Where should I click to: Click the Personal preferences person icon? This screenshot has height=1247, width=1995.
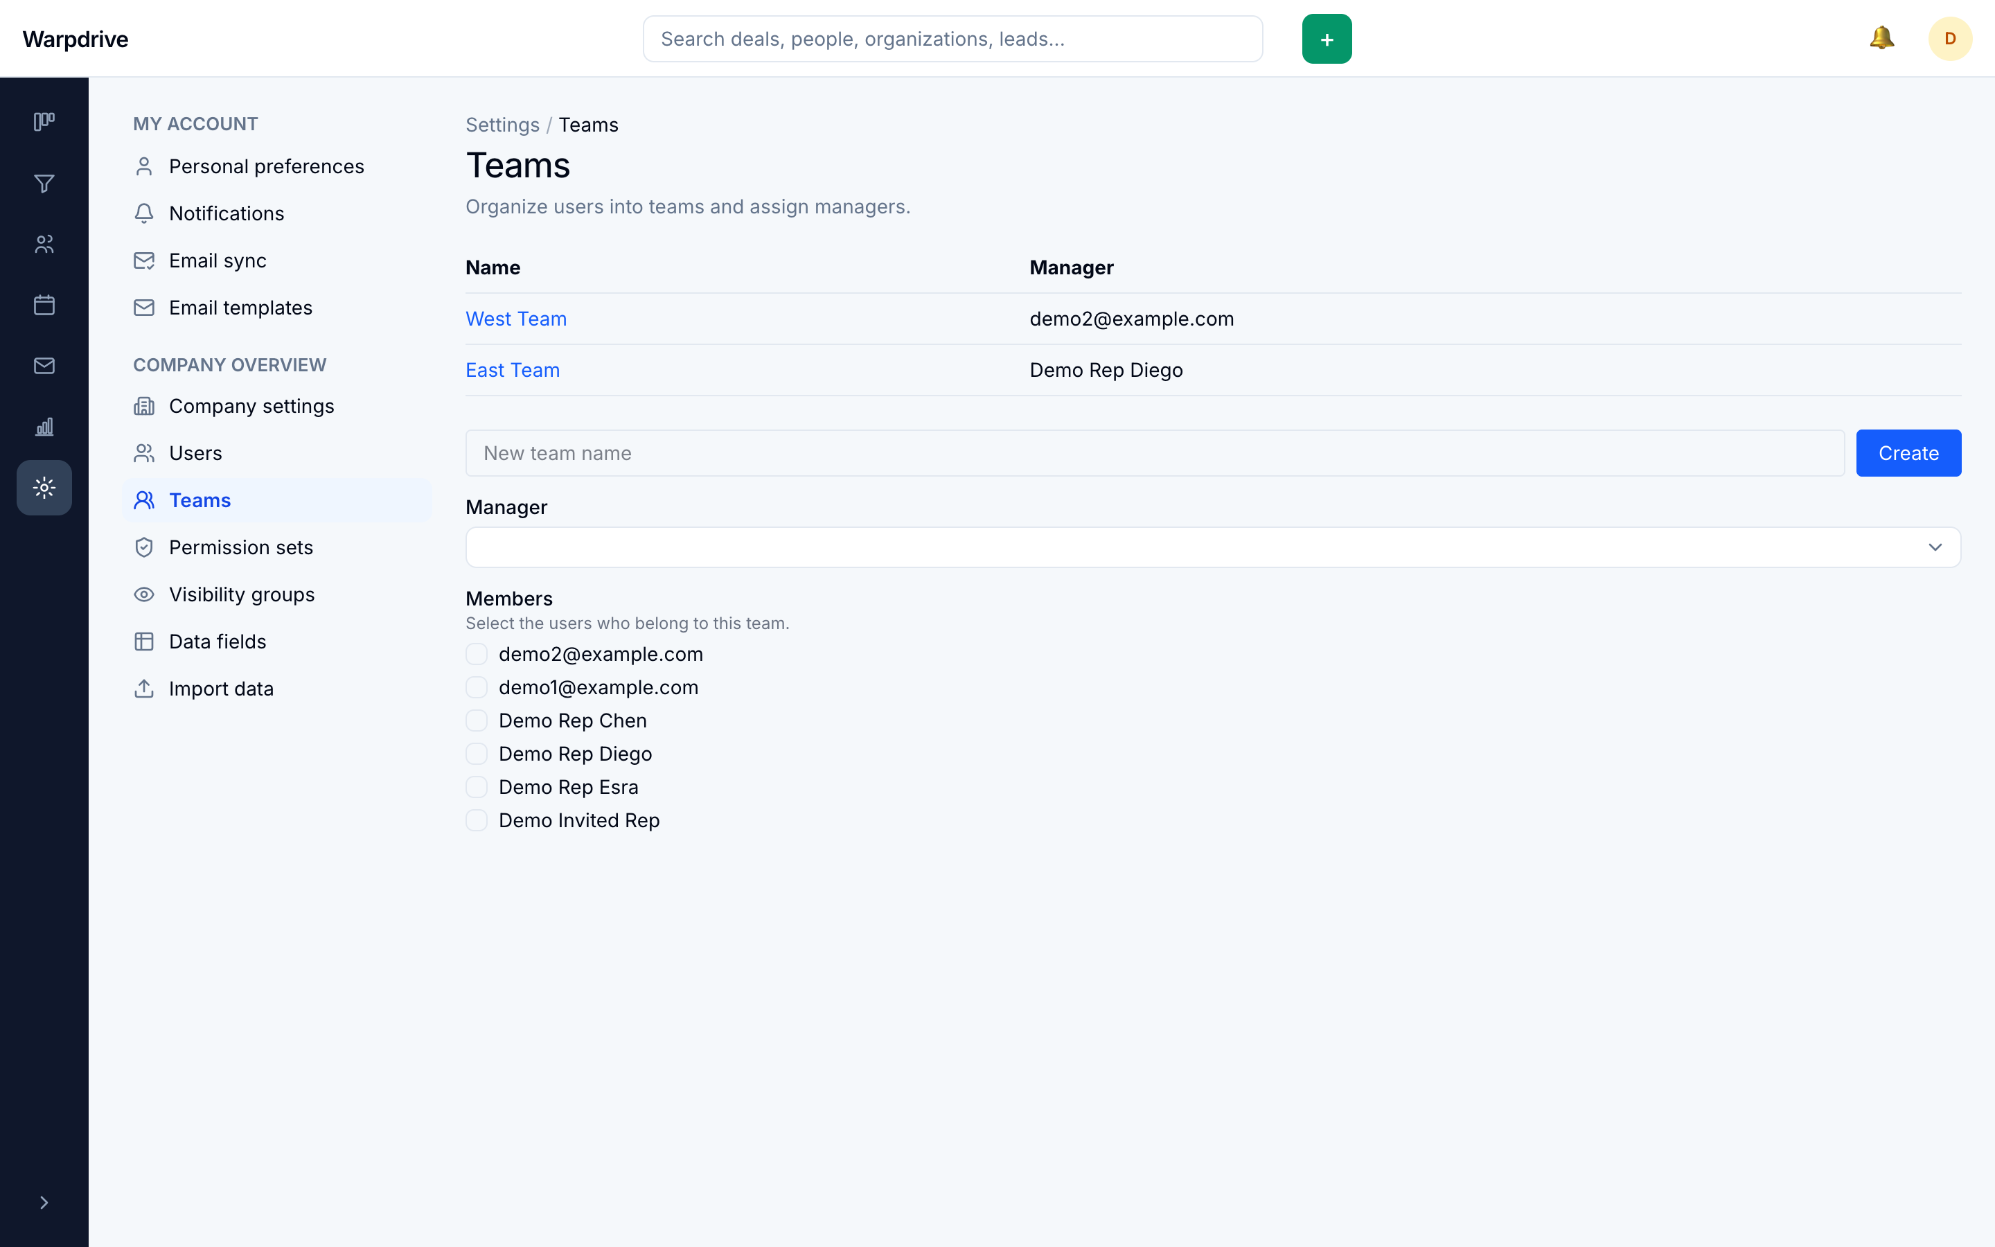tap(144, 166)
